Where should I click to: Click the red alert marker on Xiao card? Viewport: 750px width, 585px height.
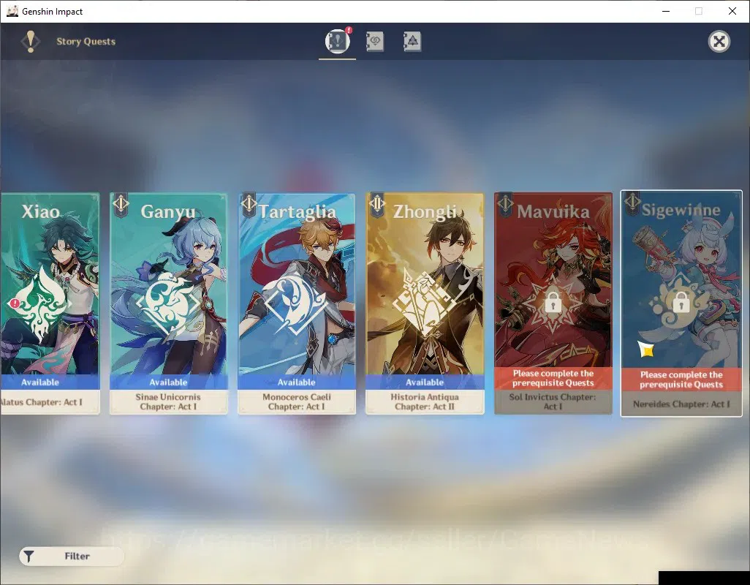point(15,303)
